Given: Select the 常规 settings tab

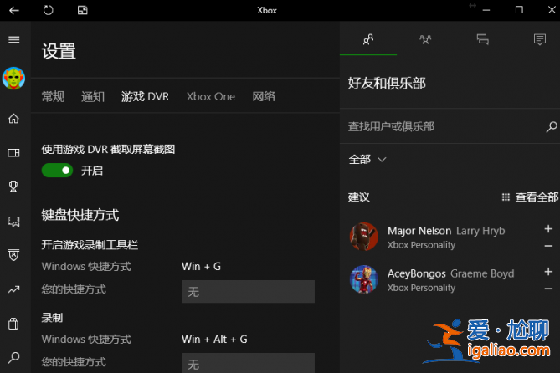Looking at the screenshot, I should click(x=54, y=96).
